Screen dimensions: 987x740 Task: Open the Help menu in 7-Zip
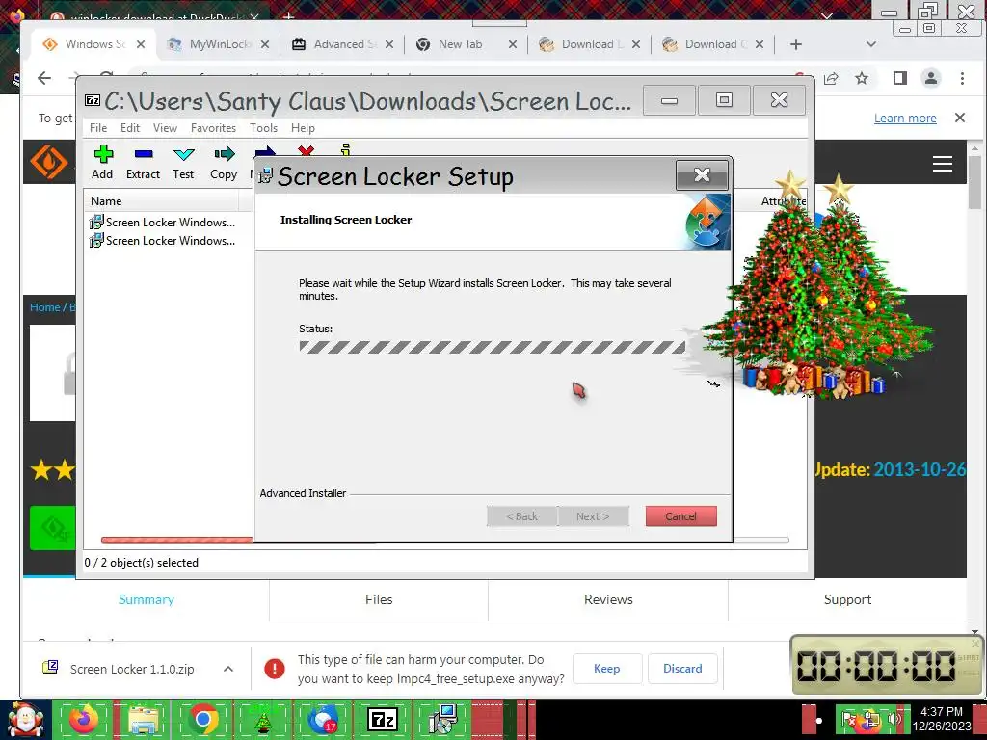point(303,128)
